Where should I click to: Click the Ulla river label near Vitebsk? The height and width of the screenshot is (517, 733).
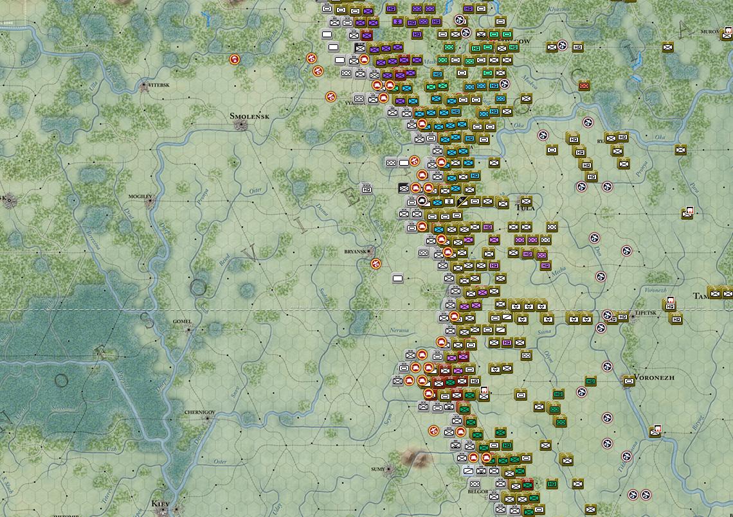[x=93, y=87]
